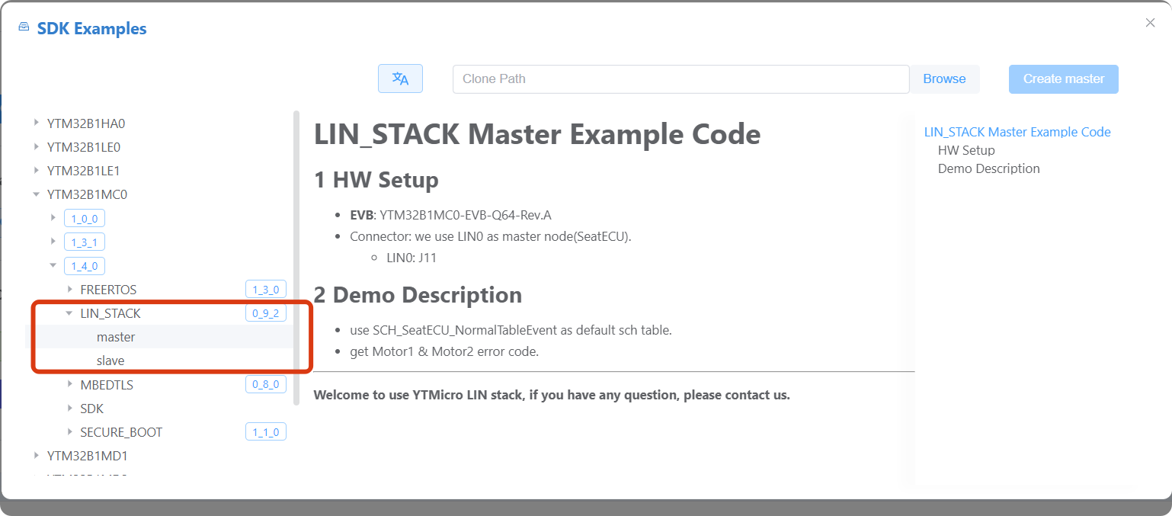Image resolution: width=1172 pixels, height=516 pixels.
Task: Expand the YTM32B1HA0 tree node arrow
Action: 36,123
